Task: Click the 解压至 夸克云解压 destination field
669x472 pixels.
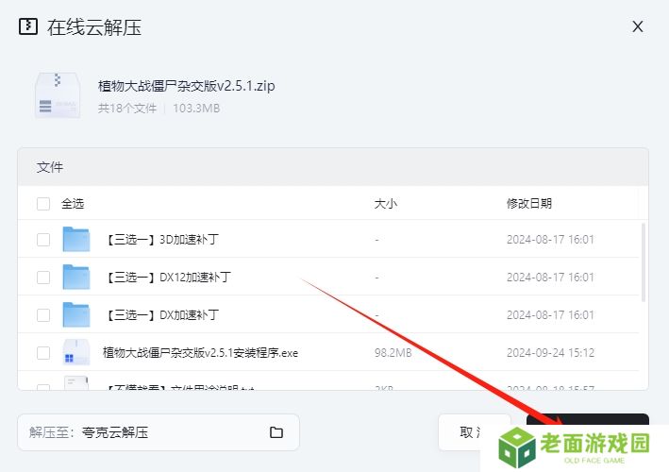Action: coord(159,432)
